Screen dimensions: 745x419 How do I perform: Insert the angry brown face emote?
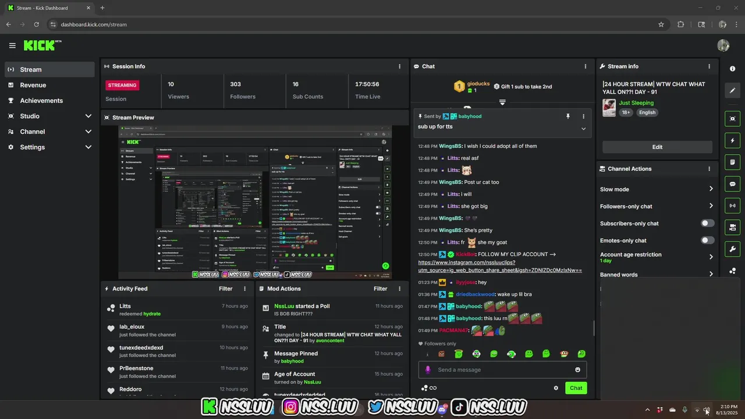(x=441, y=354)
